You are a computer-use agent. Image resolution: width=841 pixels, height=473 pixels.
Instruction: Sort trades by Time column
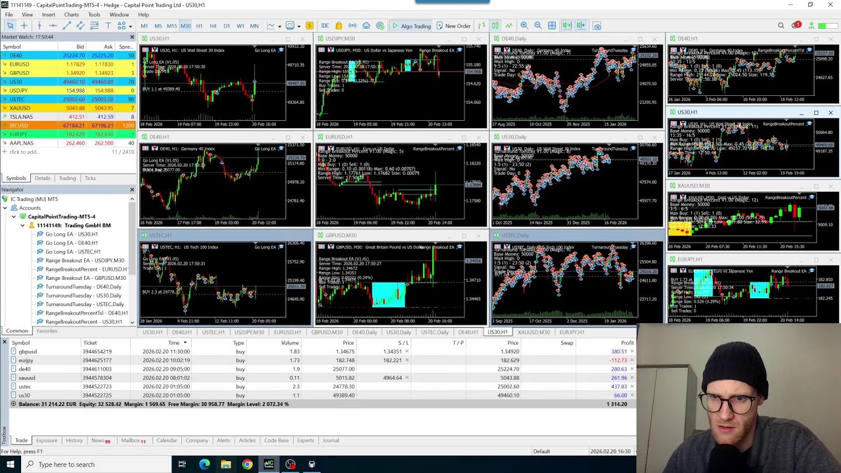[x=173, y=343]
